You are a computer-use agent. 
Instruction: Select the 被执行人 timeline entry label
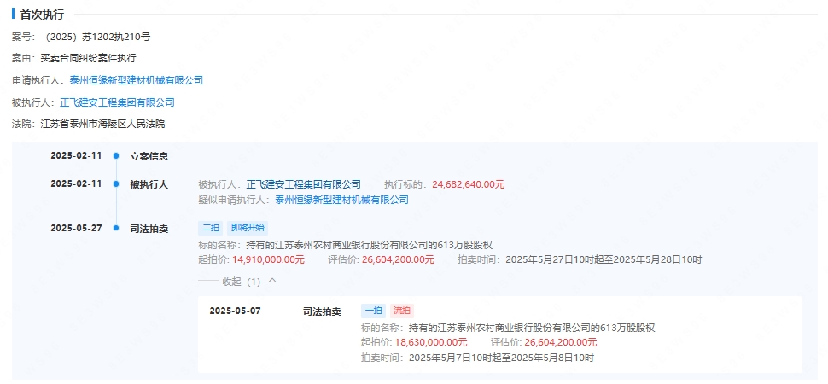click(x=149, y=184)
